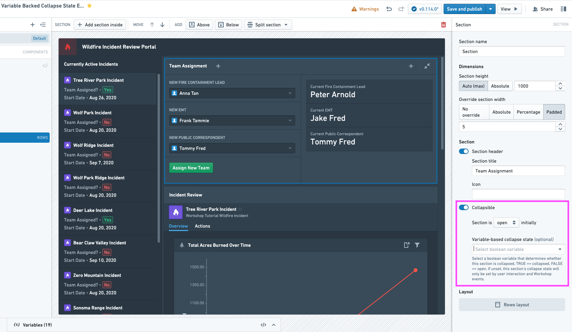
Task: Click the wildfire flame logo icon
Action: (67, 47)
